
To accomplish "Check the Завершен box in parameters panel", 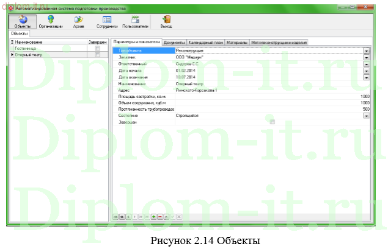I will coord(273,122).
